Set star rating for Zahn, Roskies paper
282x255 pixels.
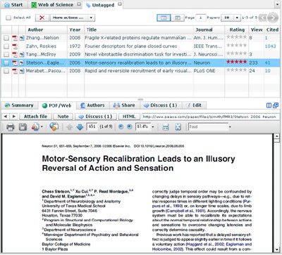[x=236, y=46]
